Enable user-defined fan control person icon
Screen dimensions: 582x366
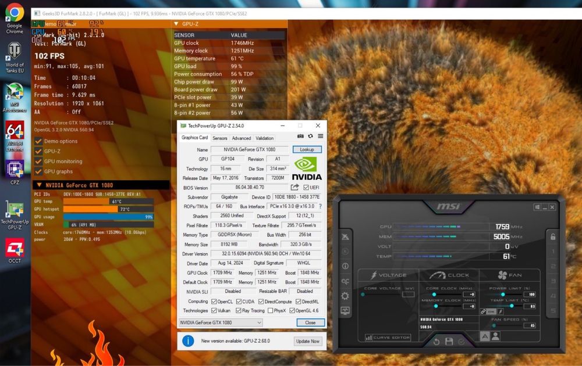[x=495, y=336]
